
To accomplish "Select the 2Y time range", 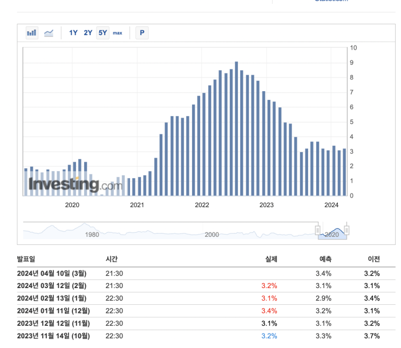I will click(88, 33).
